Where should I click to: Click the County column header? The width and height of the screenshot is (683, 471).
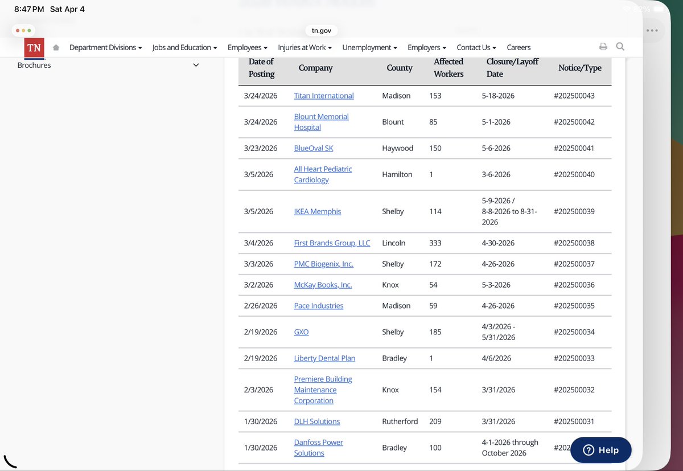coord(400,68)
